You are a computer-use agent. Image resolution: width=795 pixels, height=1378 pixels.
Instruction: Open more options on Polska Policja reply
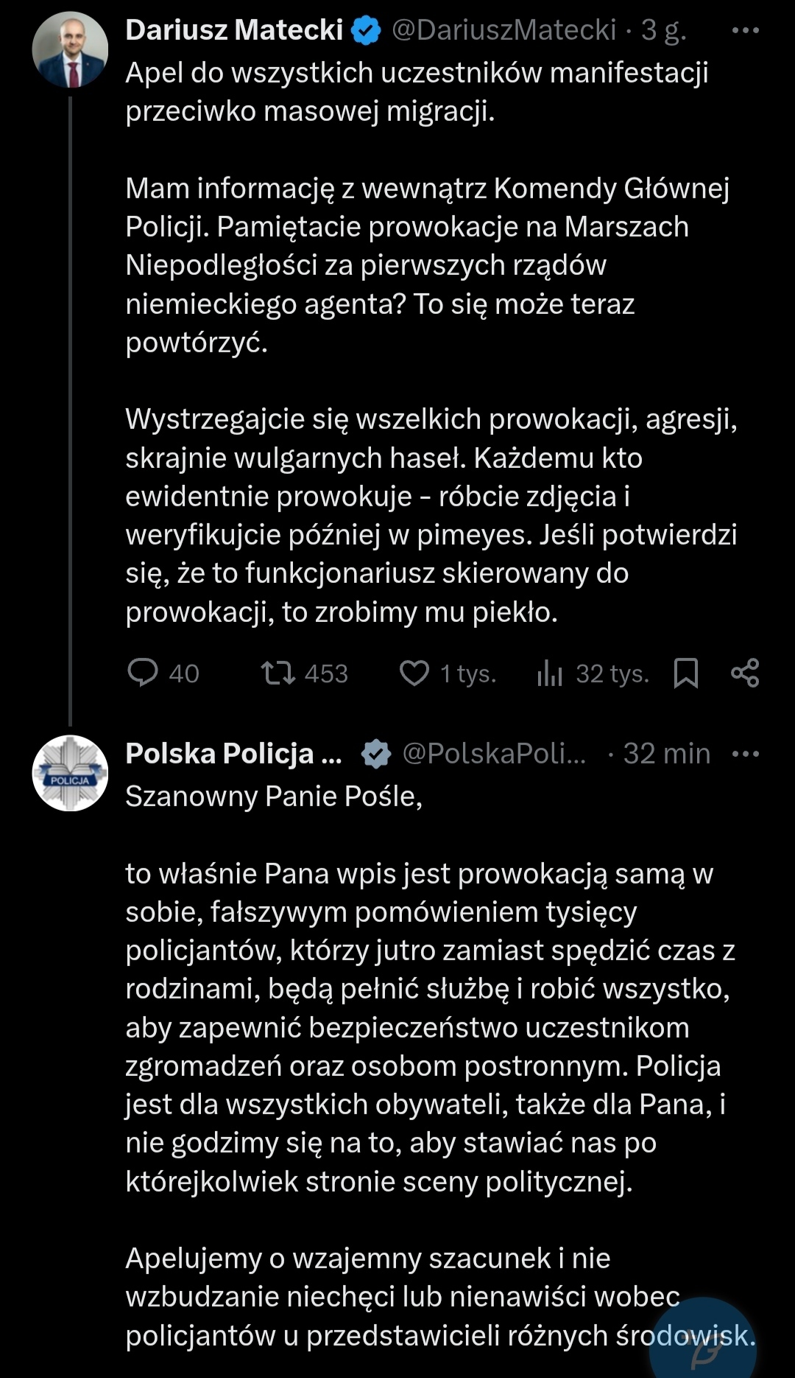pyautogui.click(x=745, y=754)
